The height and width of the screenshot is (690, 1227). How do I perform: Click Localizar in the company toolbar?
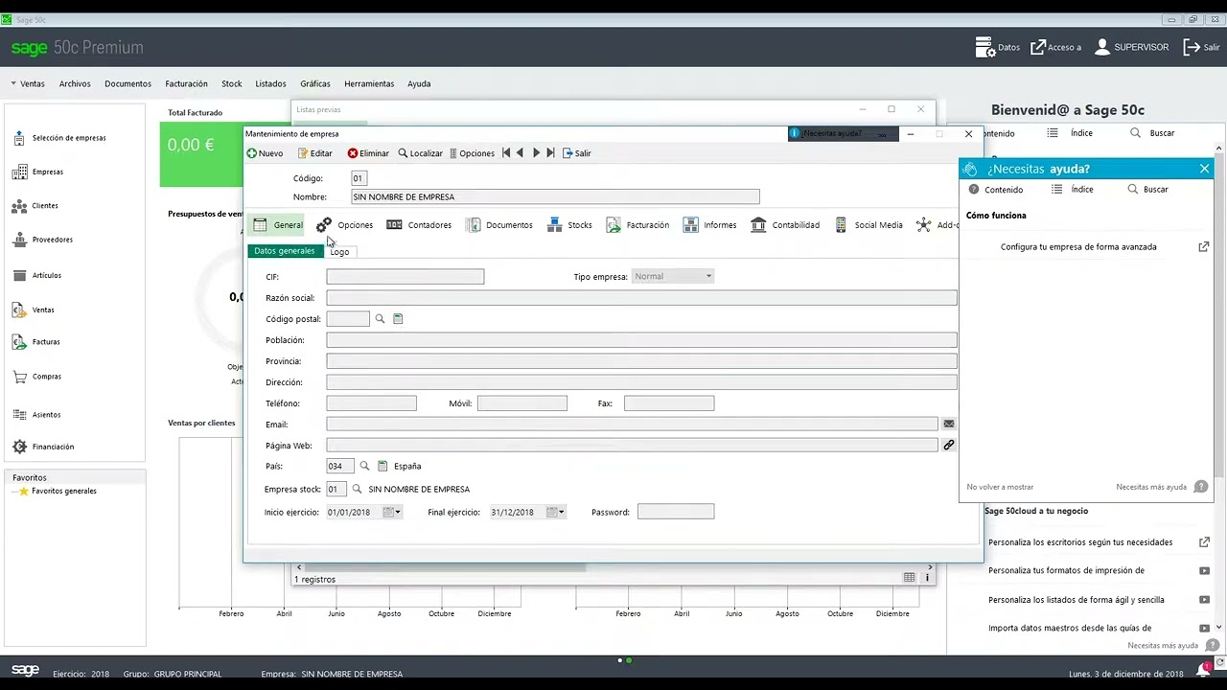(421, 153)
